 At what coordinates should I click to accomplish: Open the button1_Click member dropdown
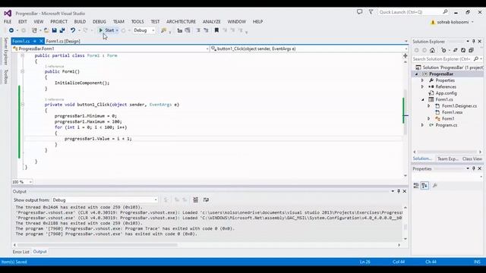[309, 49]
